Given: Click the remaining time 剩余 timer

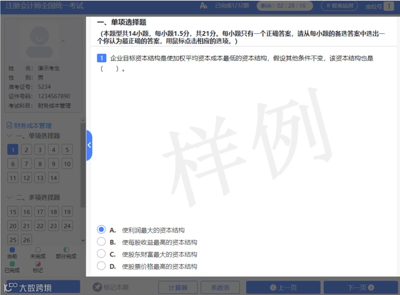Looking at the screenshot, I should click(285, 6).
